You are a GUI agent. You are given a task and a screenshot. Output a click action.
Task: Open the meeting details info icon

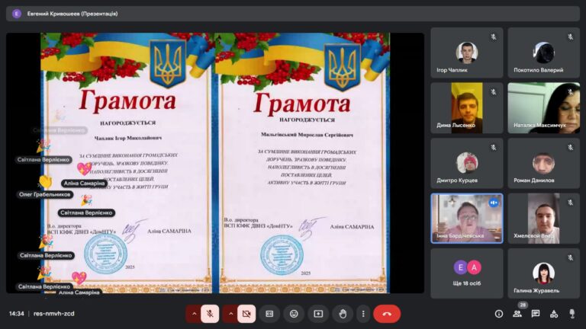[x=498, y=314]
